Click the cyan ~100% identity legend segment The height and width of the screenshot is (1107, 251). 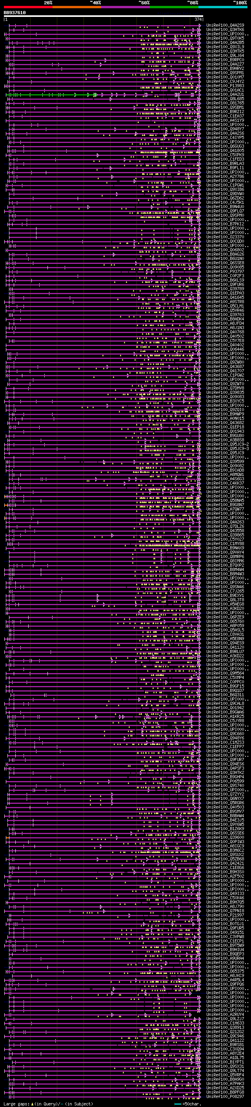coord(223,7)
